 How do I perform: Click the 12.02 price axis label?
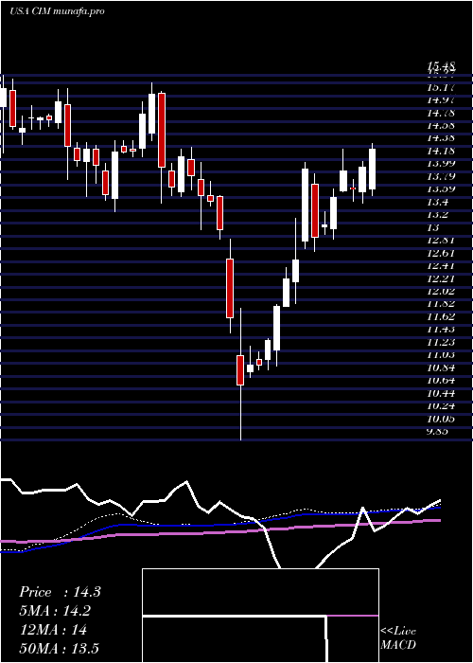441,292
